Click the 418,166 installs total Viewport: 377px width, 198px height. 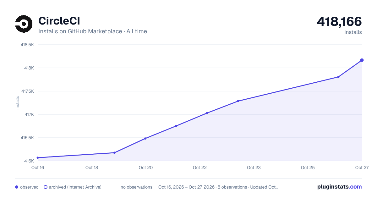[x=339, y=22]
